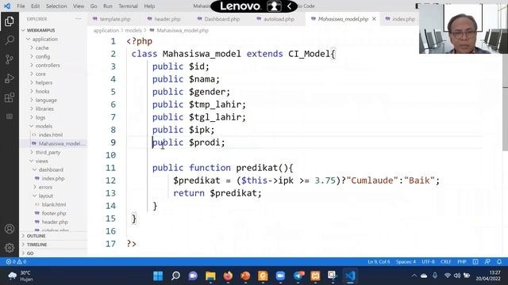Open the Source Control view
Viewport: 508px width, 285px height.
[x=10, y=59]
